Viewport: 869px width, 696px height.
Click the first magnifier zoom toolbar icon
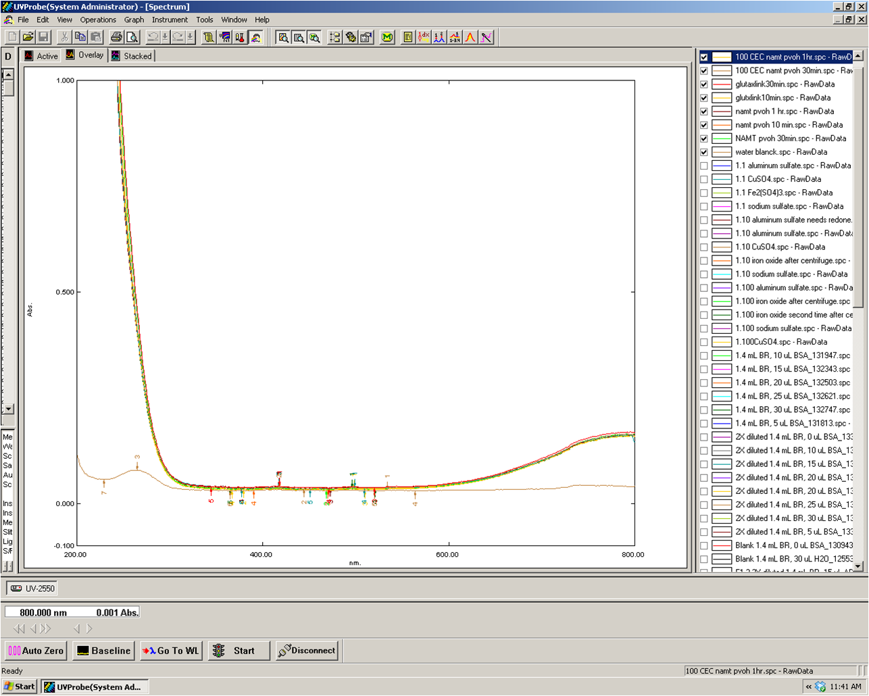[283, 37]
